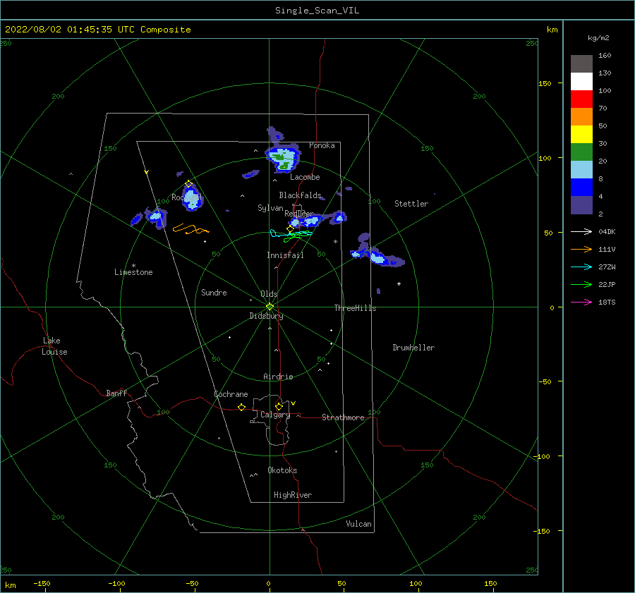Click the yellow diamond marker below Cochrane
This screenshot has width=635, height=593.
point(242,408)
